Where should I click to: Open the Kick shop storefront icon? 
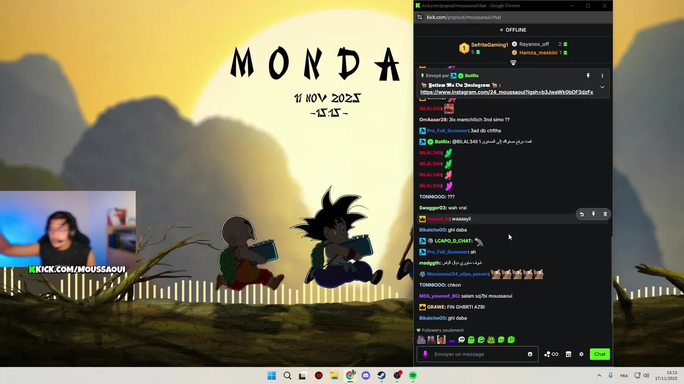tap(569, 354)
